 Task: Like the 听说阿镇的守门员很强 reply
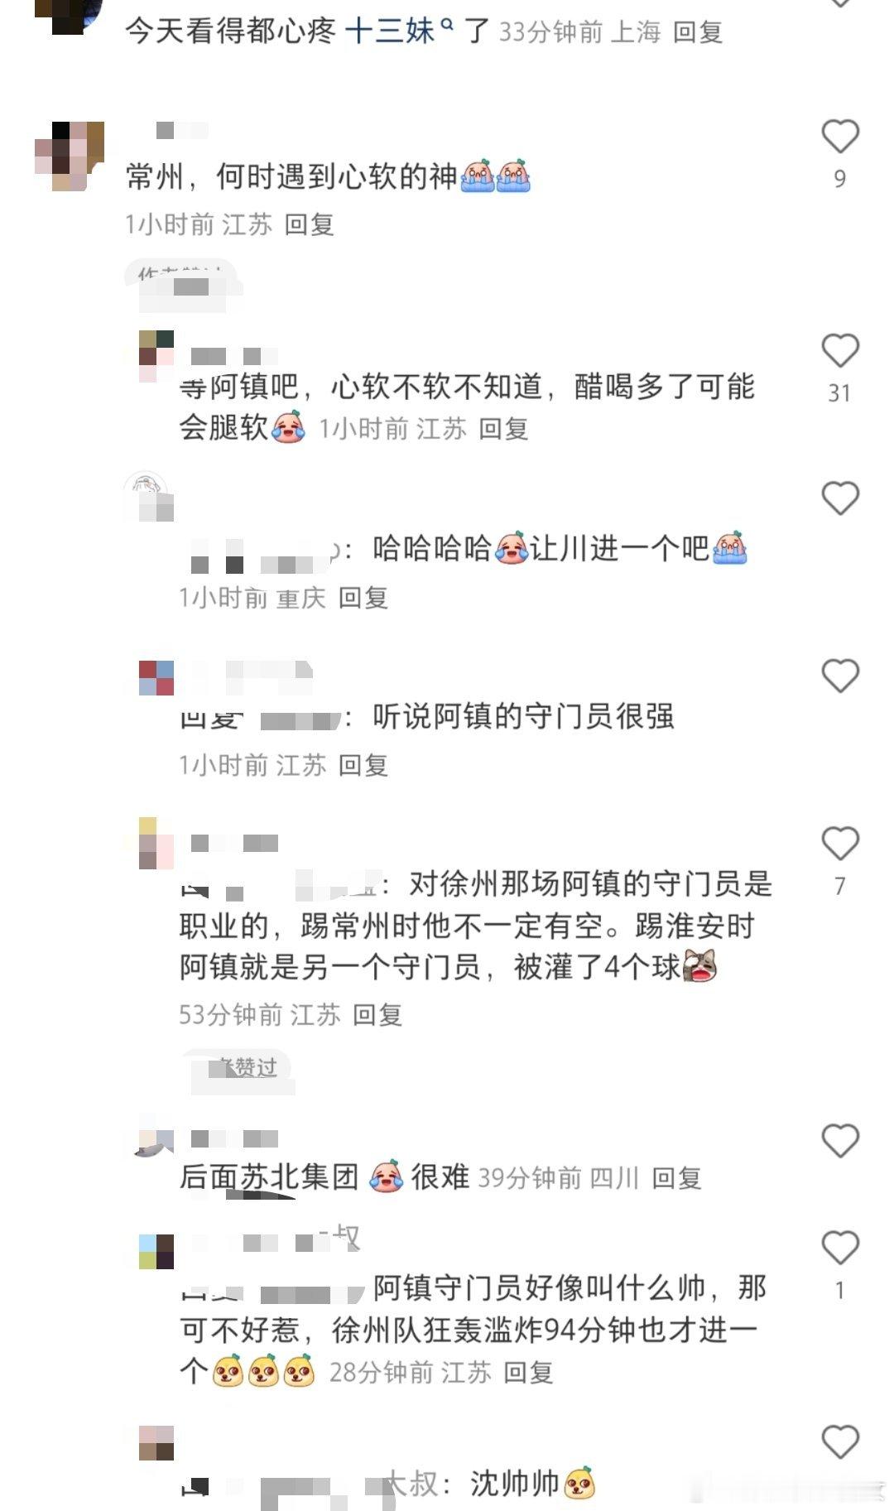coord(839,676)
